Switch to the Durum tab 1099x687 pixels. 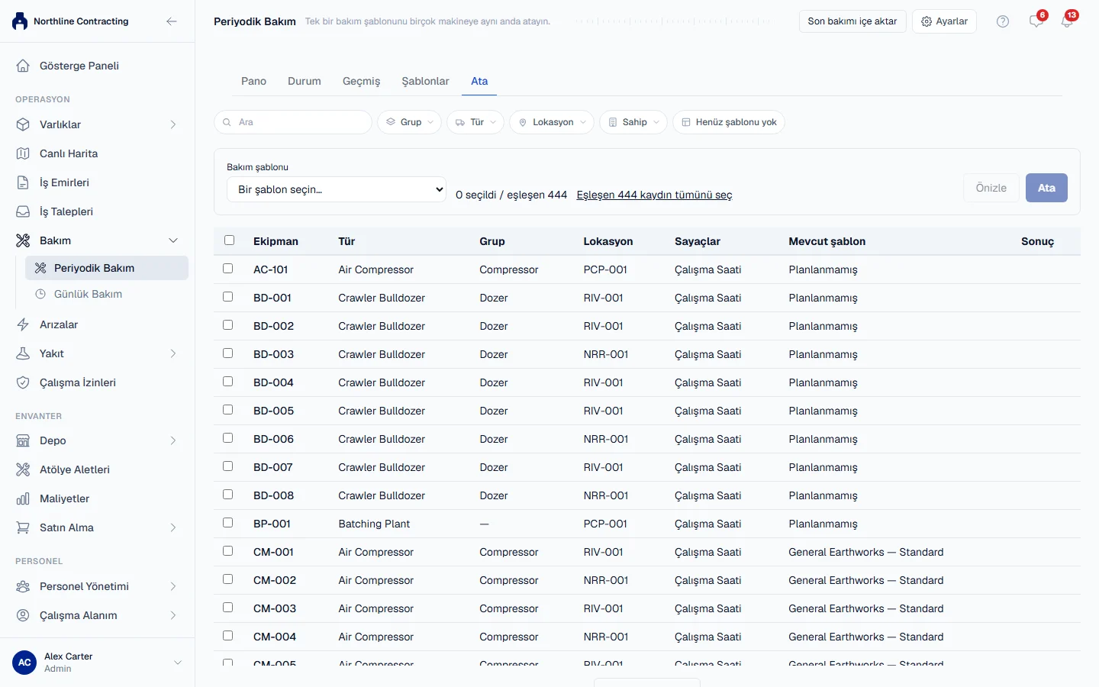[x=305, y=81]
